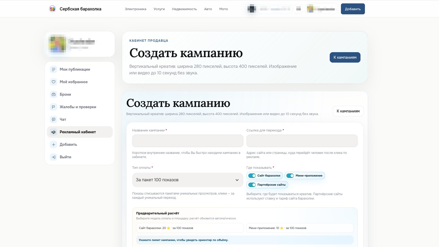Click the КАБИНЕТ ПРОДАВЦА label

coord(149,41)
